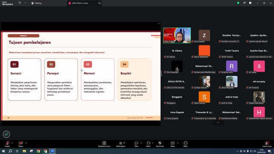Select Alifia Firliani's video thumbnail

point(177,35)
